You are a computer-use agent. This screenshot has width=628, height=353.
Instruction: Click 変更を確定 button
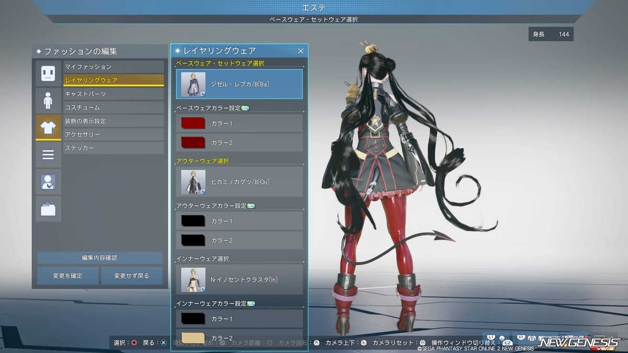tap(68, 276)
